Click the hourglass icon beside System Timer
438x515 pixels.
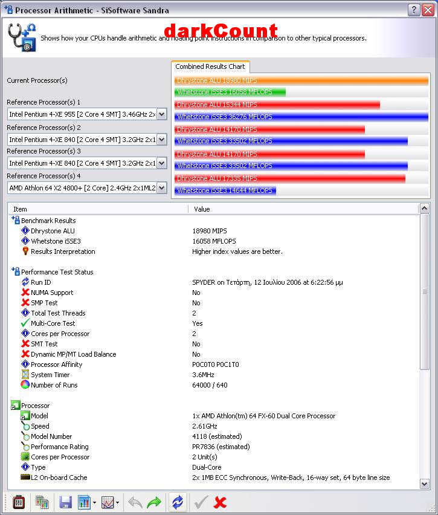[x=25, y=374]
